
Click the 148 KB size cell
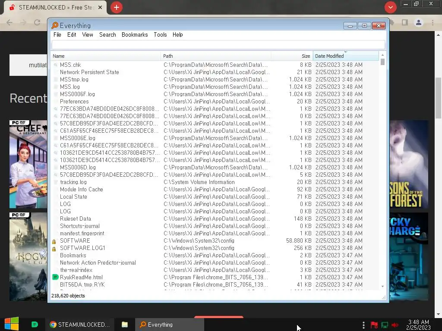(x=303, y=219)
